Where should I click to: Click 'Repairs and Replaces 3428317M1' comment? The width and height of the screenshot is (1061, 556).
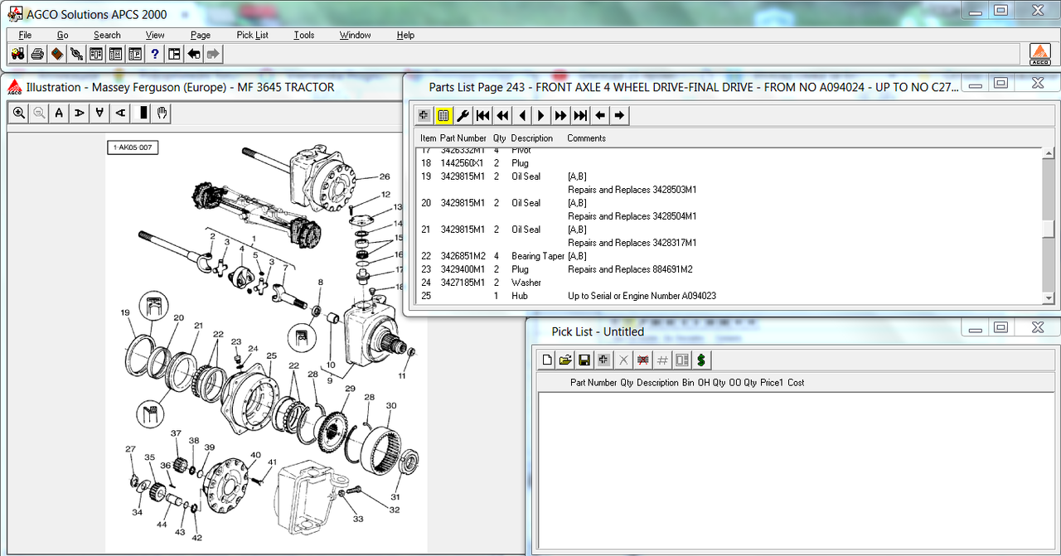[632, 243]
